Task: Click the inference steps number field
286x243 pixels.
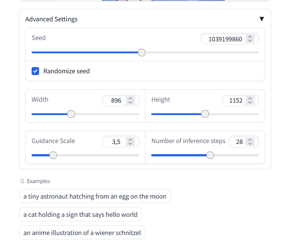Action: pos(239,142)
